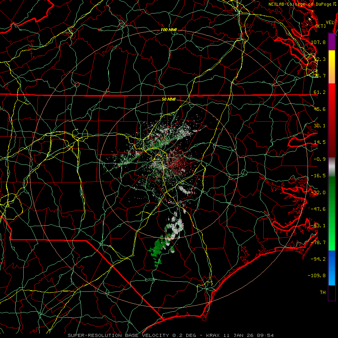Select the 61.2 velocity scale value
Image resolution: width=338 pixels, height=338 pixels.
click(x=320, y=92)
